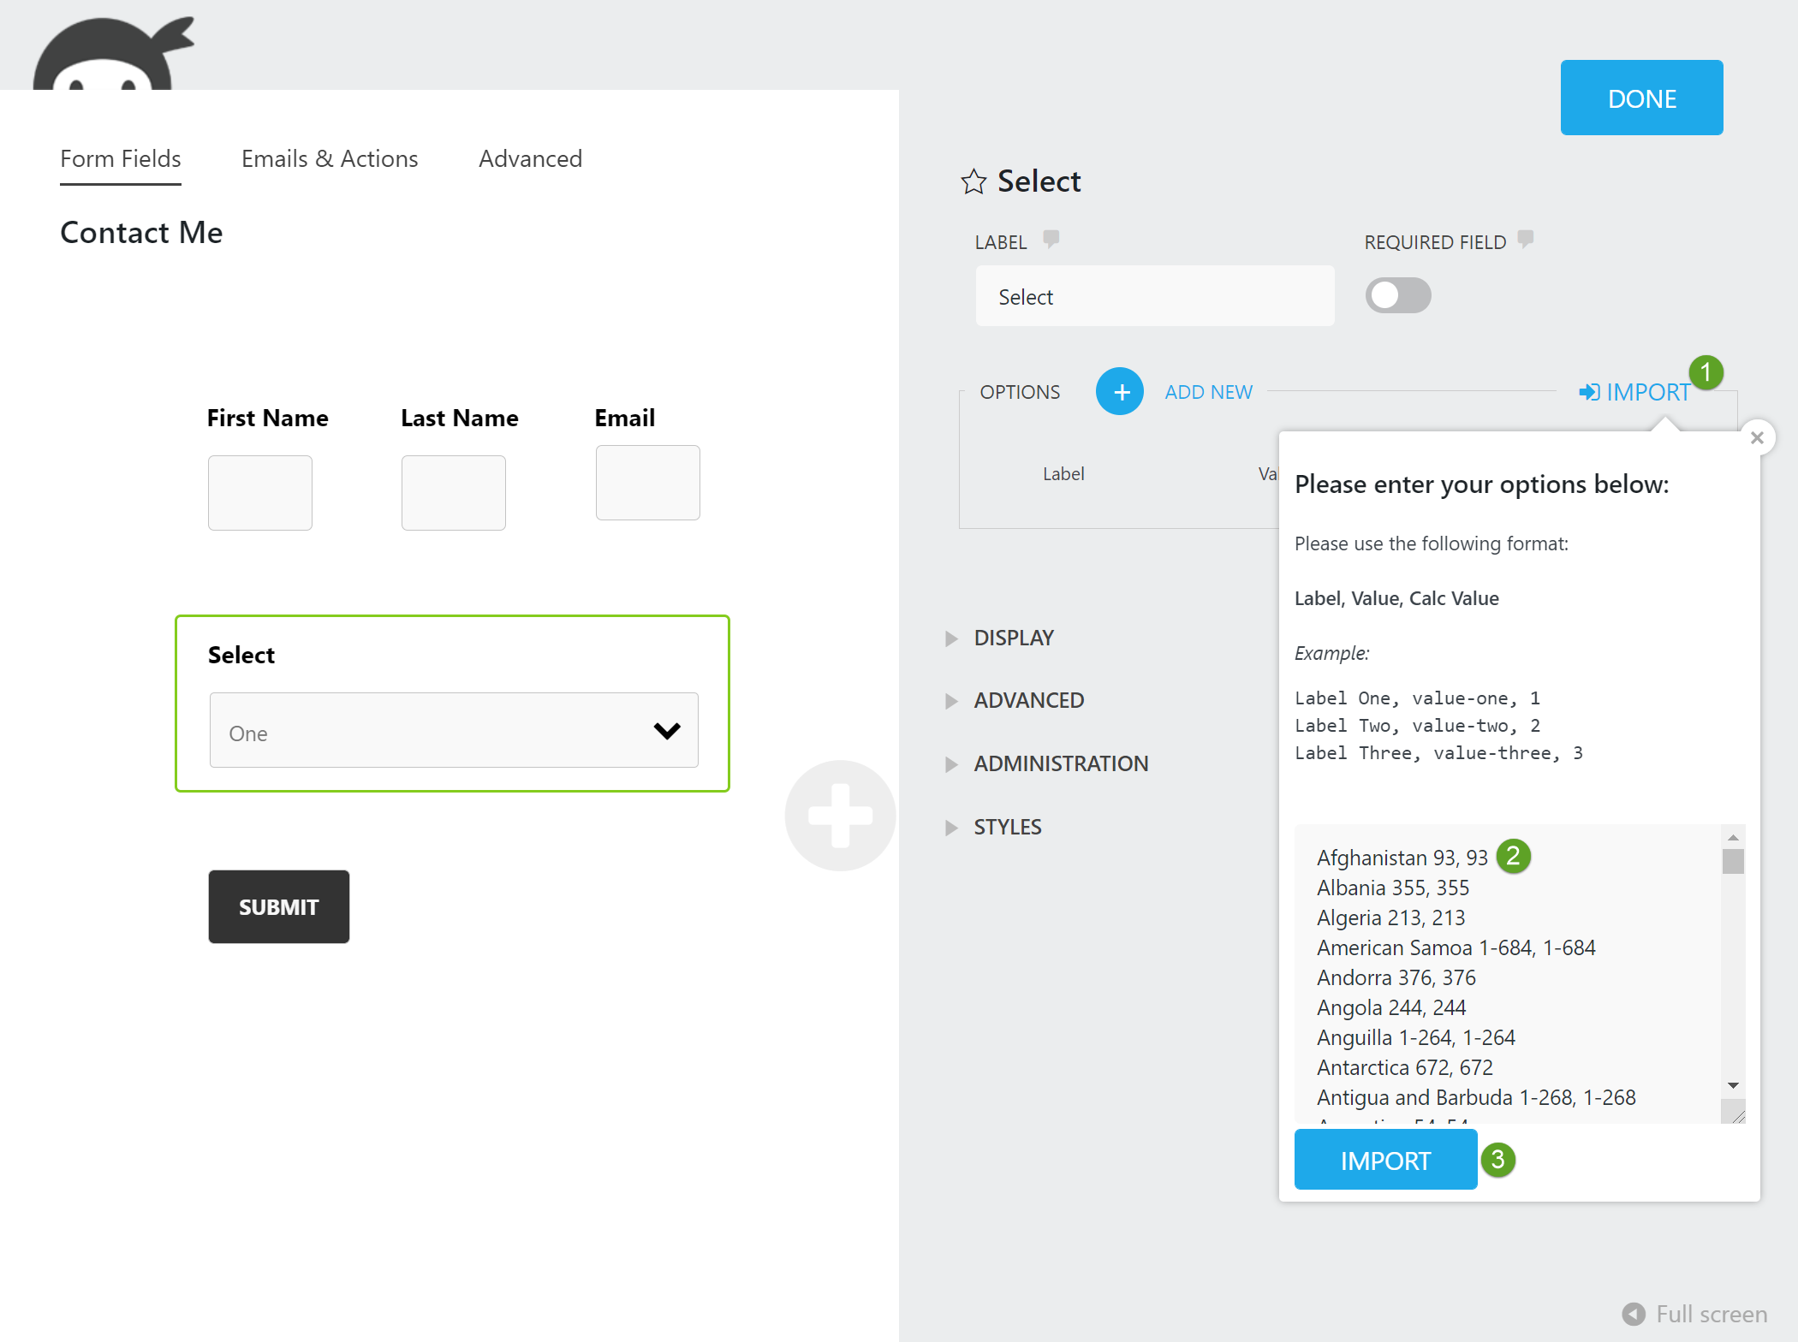
Task: Expand the Styles section
Action: coord(1007,827)
